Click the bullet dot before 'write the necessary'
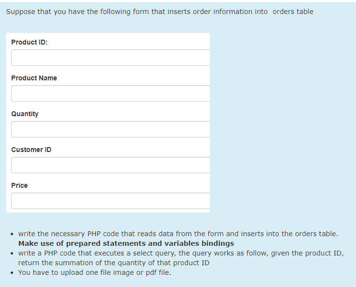Screen dimensions: 356x287 pos(12,234)
